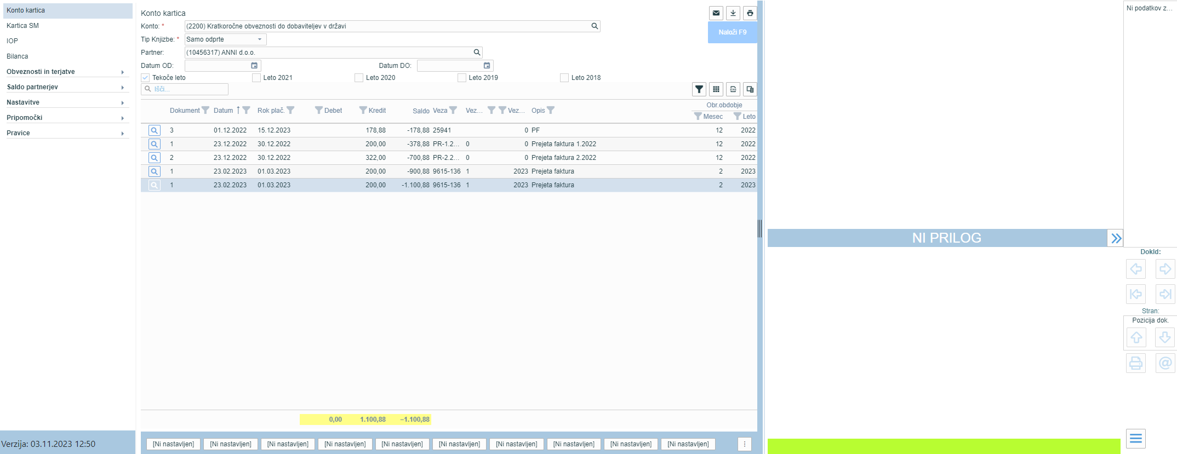
Task: Expand Pripomočki menu
Action: (67, 118)
